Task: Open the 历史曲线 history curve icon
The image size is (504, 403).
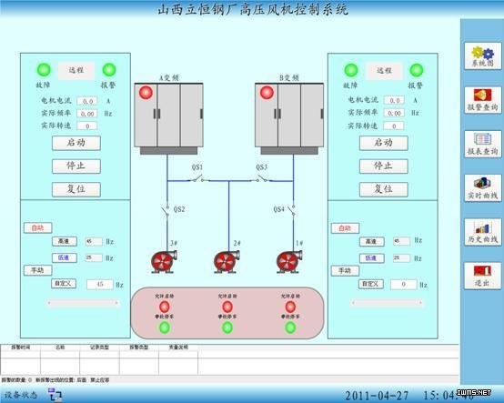Action: click(483, 232)
